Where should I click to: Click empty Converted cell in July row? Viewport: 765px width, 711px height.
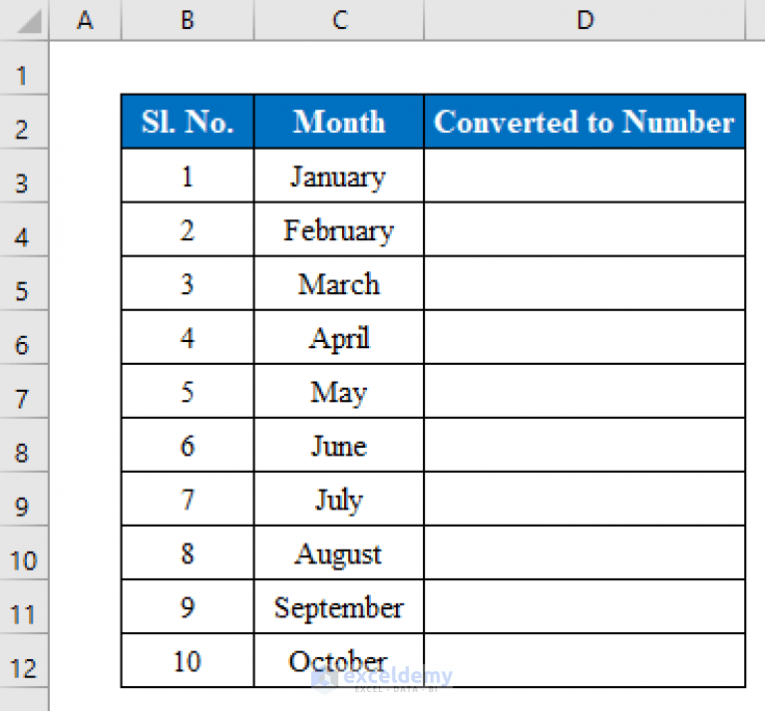[584, 499]
